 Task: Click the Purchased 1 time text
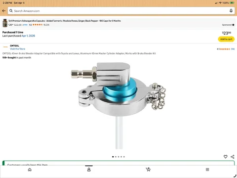pyautogui.click(x=13, y=32)
